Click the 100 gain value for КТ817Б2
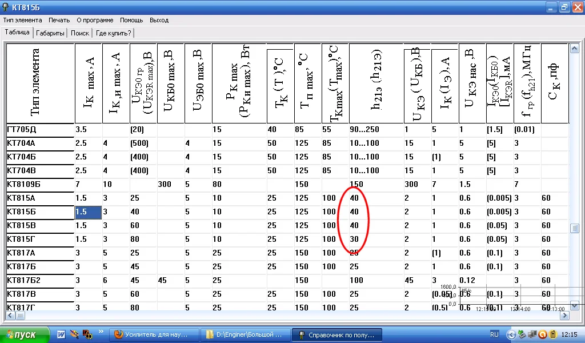Image resolution: width=585 pixels, height=343 pixels. (x=376, y=280)
